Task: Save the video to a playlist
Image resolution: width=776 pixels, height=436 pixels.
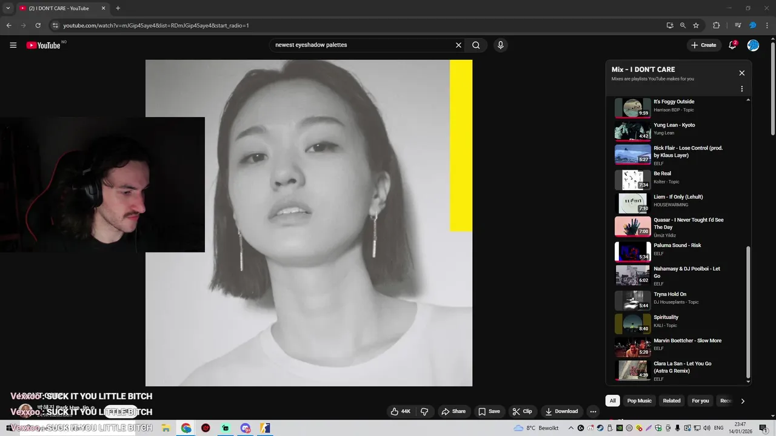Action: pyautogui.click(x=489, y=411)
